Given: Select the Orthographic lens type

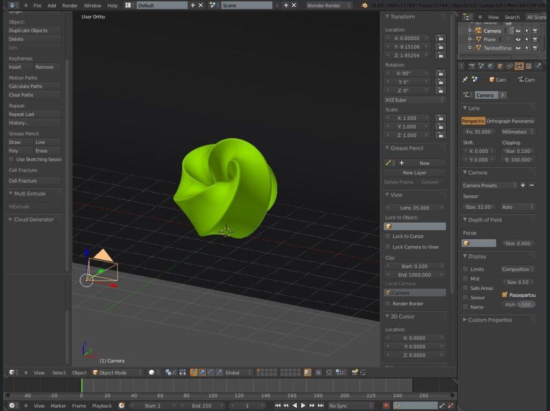Looking at the screenshot, I should tap(498, 121).
